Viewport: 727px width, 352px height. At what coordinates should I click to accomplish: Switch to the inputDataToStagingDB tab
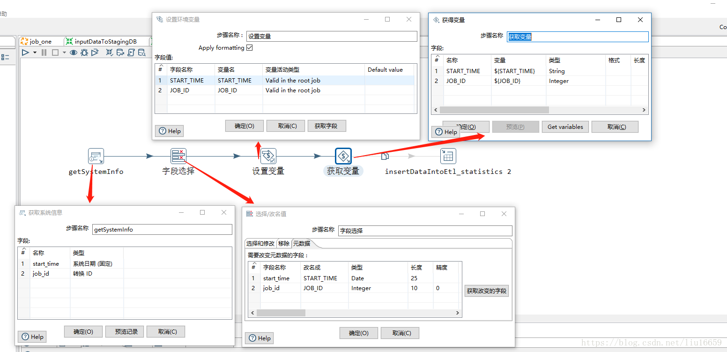101,41
